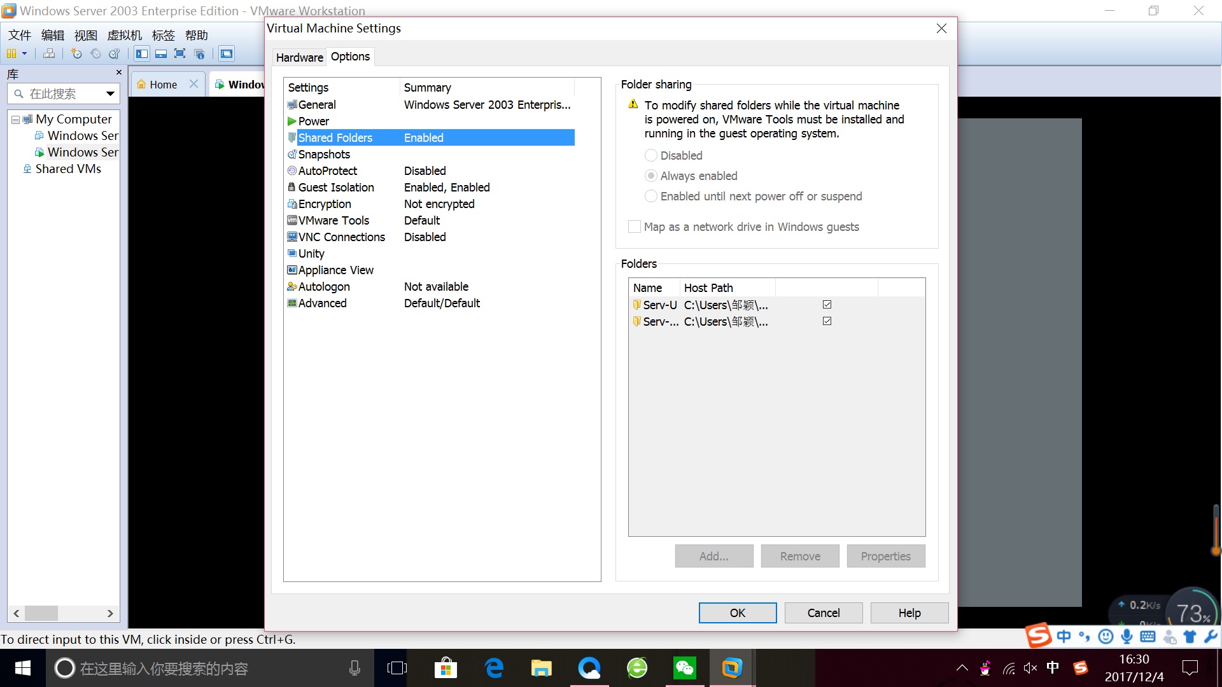Select the first Windows Ser VM in library
The height and width of the screenshot is (687, 1222).
[76, 135]
